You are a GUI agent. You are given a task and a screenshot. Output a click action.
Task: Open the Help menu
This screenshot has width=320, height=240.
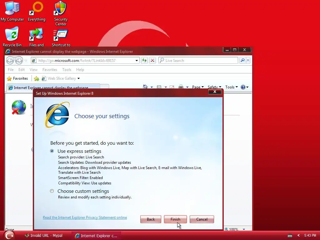click(x=80, y=70)
